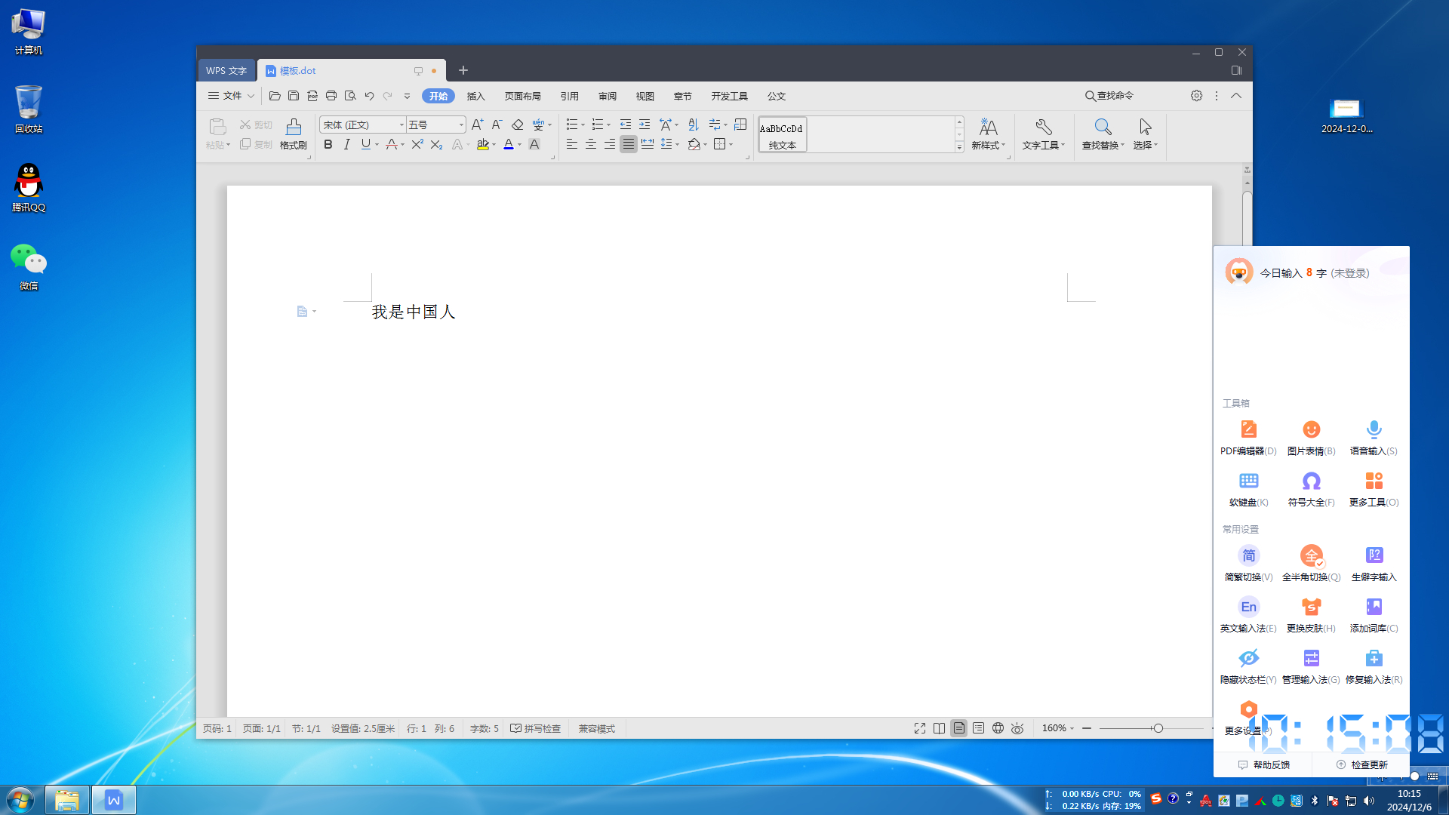The image size is (1449, 815).
Task: Open the 文件 menu dropdown
Action: tap(231, 96)
